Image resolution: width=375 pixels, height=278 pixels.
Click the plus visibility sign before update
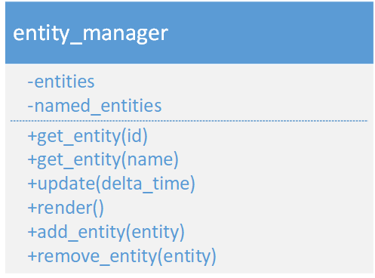pyautogui.click(x=32, y=184)
